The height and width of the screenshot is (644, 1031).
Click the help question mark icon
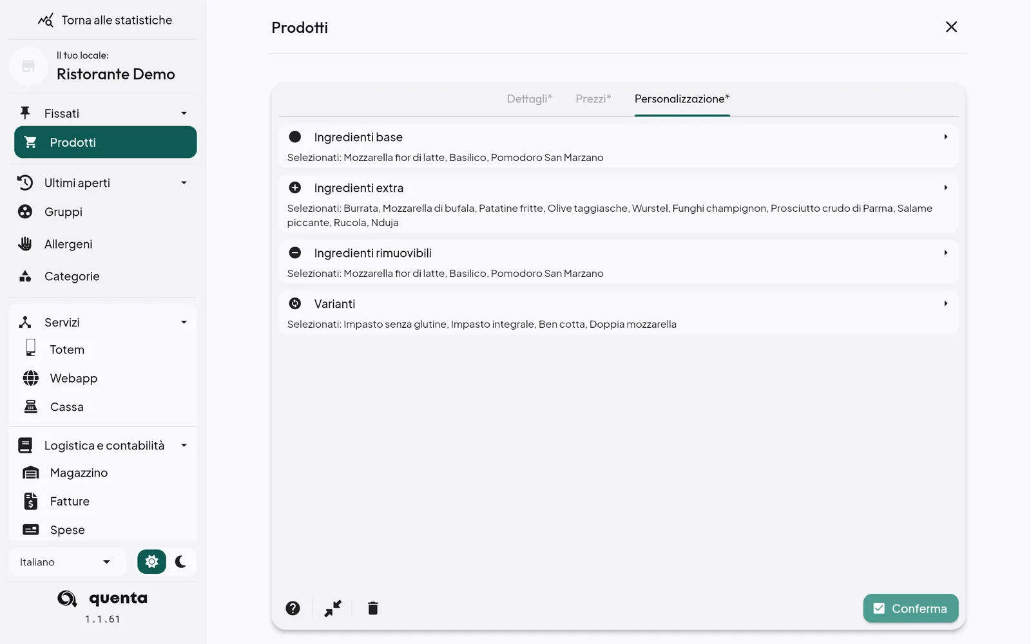(x=293, y=608)
